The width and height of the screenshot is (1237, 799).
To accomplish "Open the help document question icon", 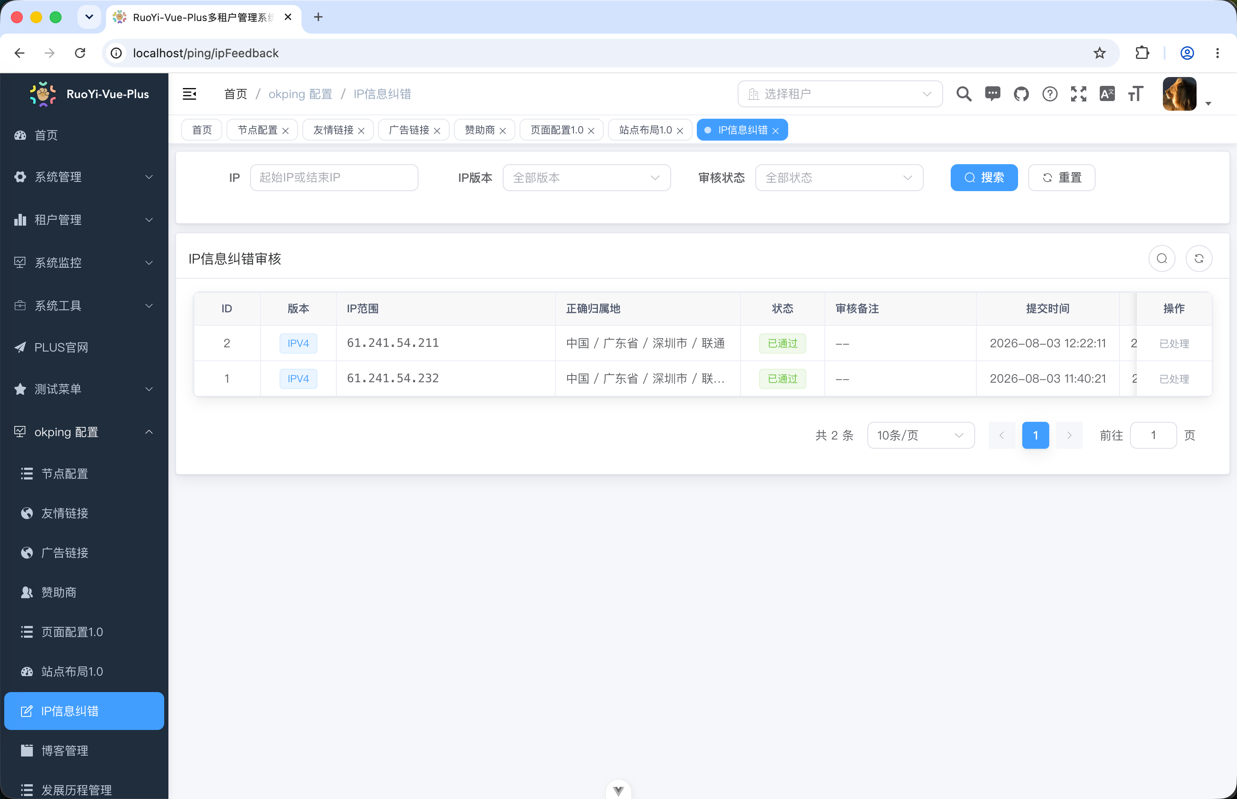I will [x=1050, y=94].
